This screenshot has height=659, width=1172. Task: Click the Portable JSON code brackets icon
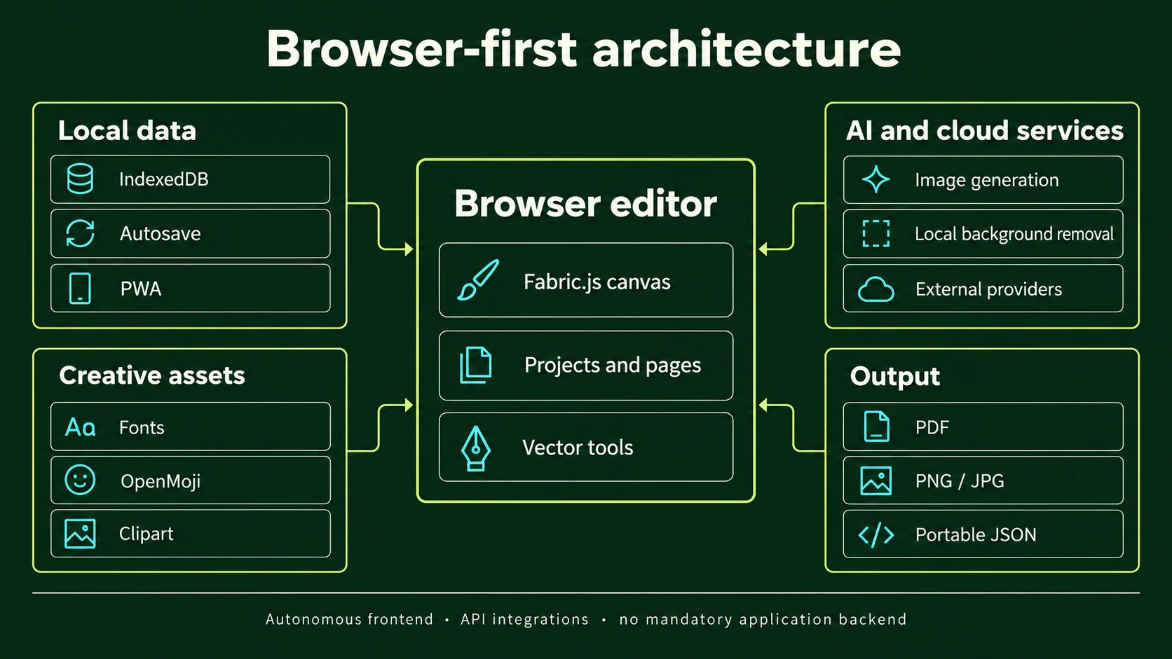tap(876, 535)
